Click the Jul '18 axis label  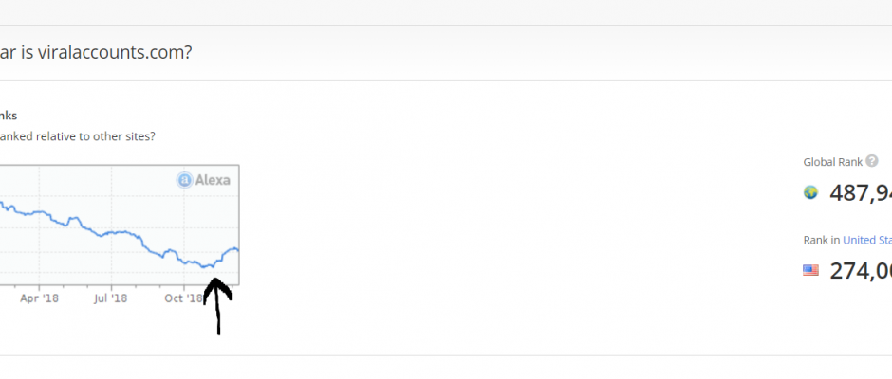(x=110, y=298)
